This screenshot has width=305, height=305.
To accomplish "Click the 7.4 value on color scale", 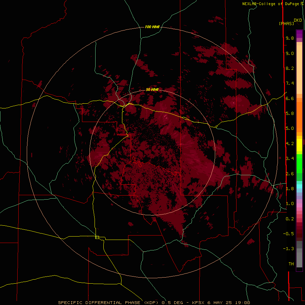I will [x=290, y=83].
